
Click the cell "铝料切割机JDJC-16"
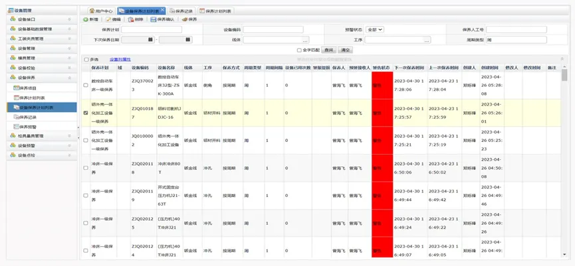pyautogui.click(x=170, y=113)
